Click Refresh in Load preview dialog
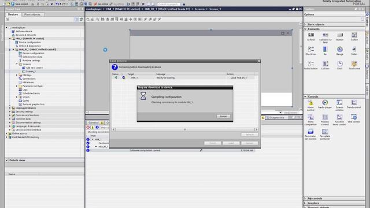Viewport: 370px width, 208px height. (249, 135)
